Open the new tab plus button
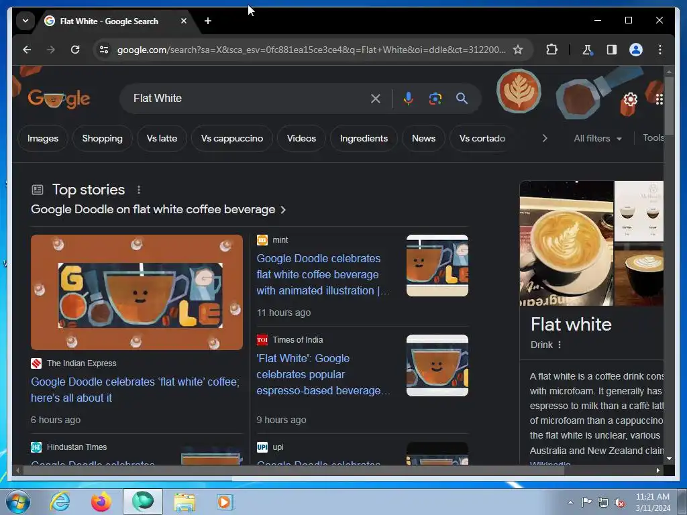 pos(208,21)
